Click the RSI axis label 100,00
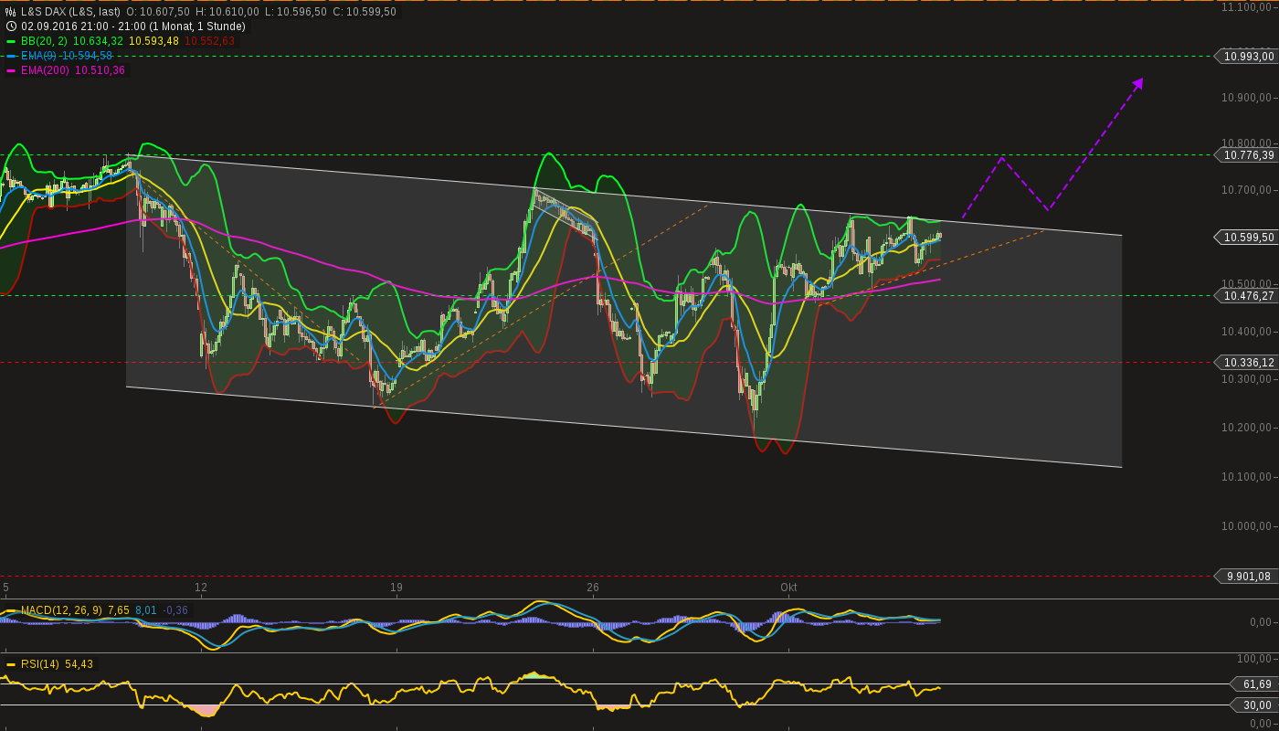This screenshot has height=731, width=1279. (1254, 659)
